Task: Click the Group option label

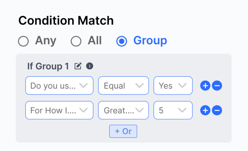Action: [150, 41]
